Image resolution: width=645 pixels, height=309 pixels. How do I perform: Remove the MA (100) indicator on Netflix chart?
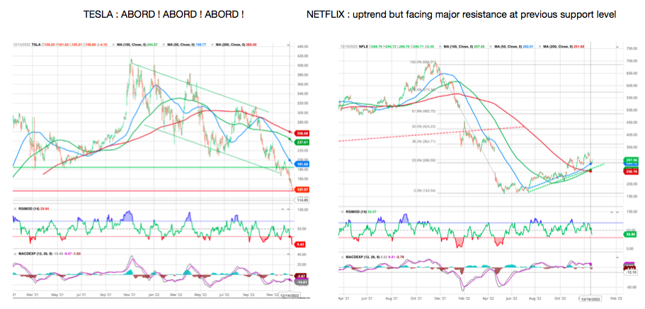pyautogui.click(x=440, y=47)
